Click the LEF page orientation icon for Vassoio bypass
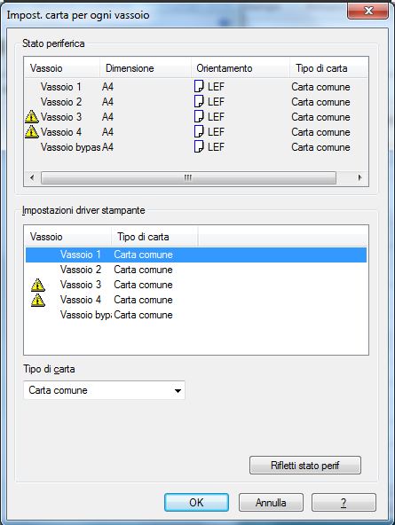Image resolution: width=395 pixels, height=525 pixels. pyautogui.click(x=199, y=146)
